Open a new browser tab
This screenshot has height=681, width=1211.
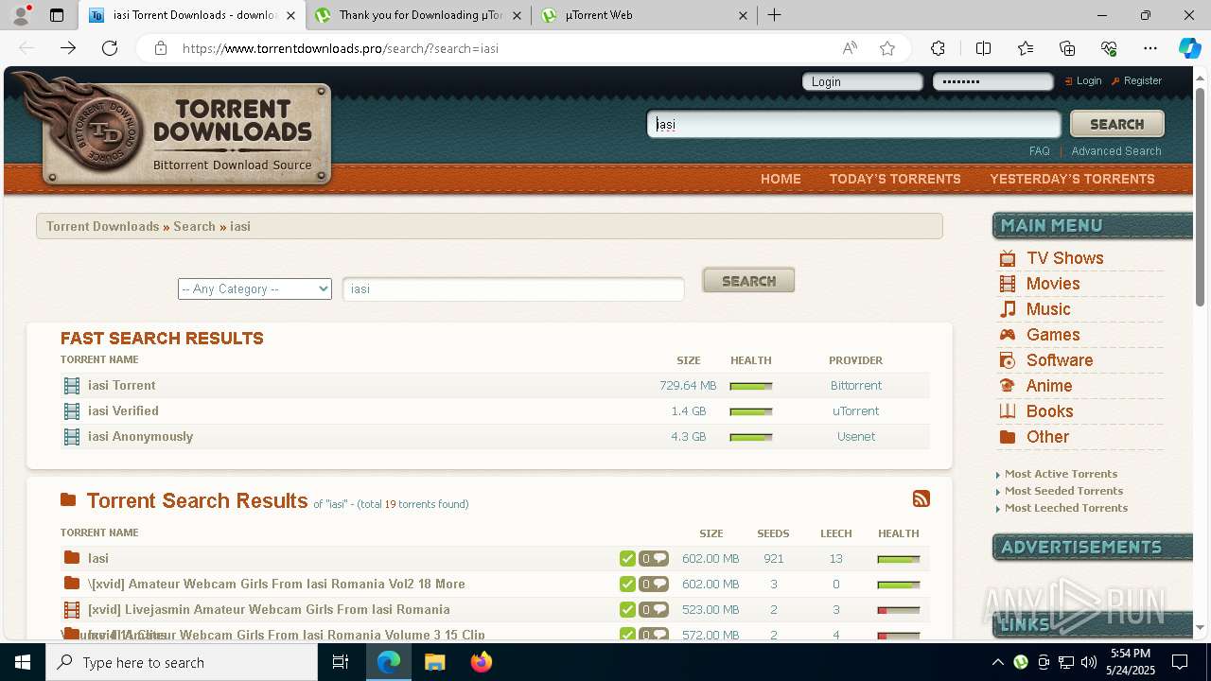774,15
